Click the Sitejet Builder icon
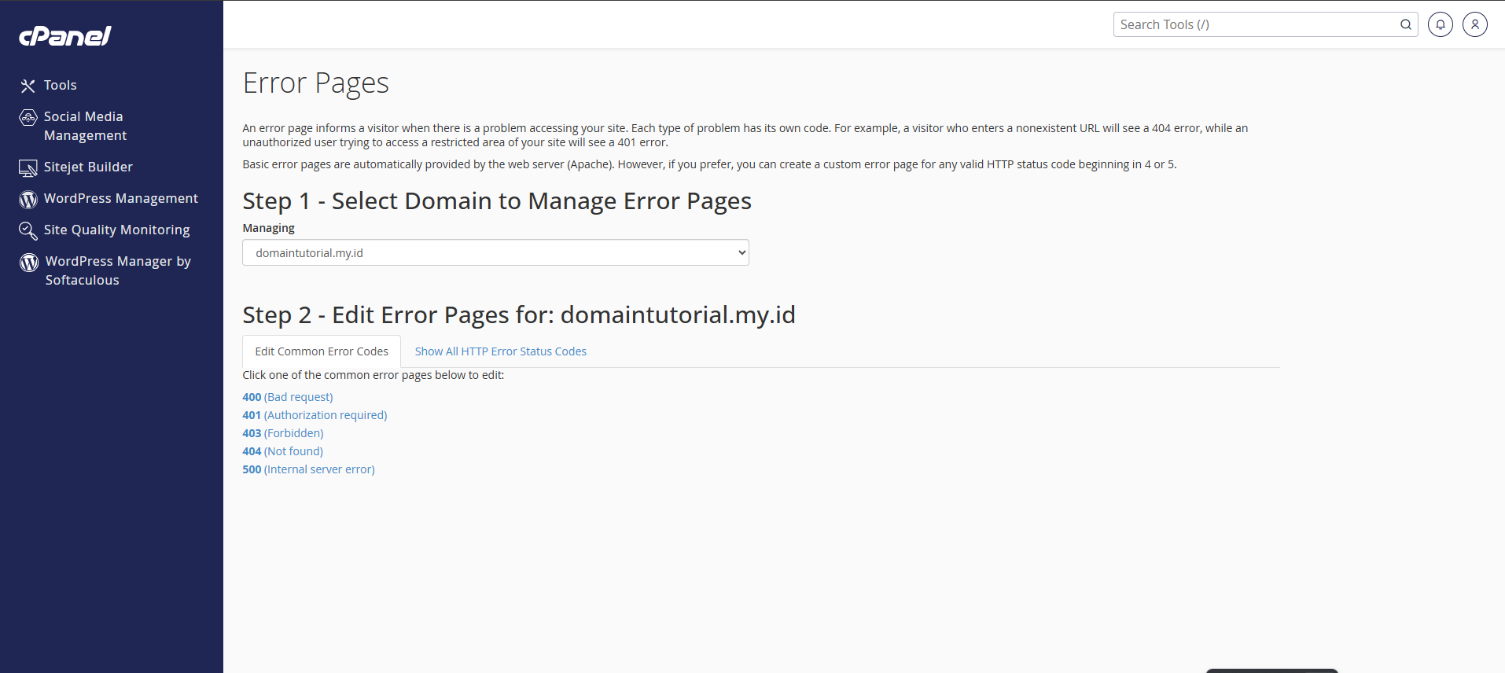The height and width of the screenshot is (673, 1505). 28,168
